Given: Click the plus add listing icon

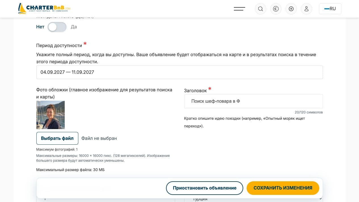Looking at the screenshot, I should [291, 9].
